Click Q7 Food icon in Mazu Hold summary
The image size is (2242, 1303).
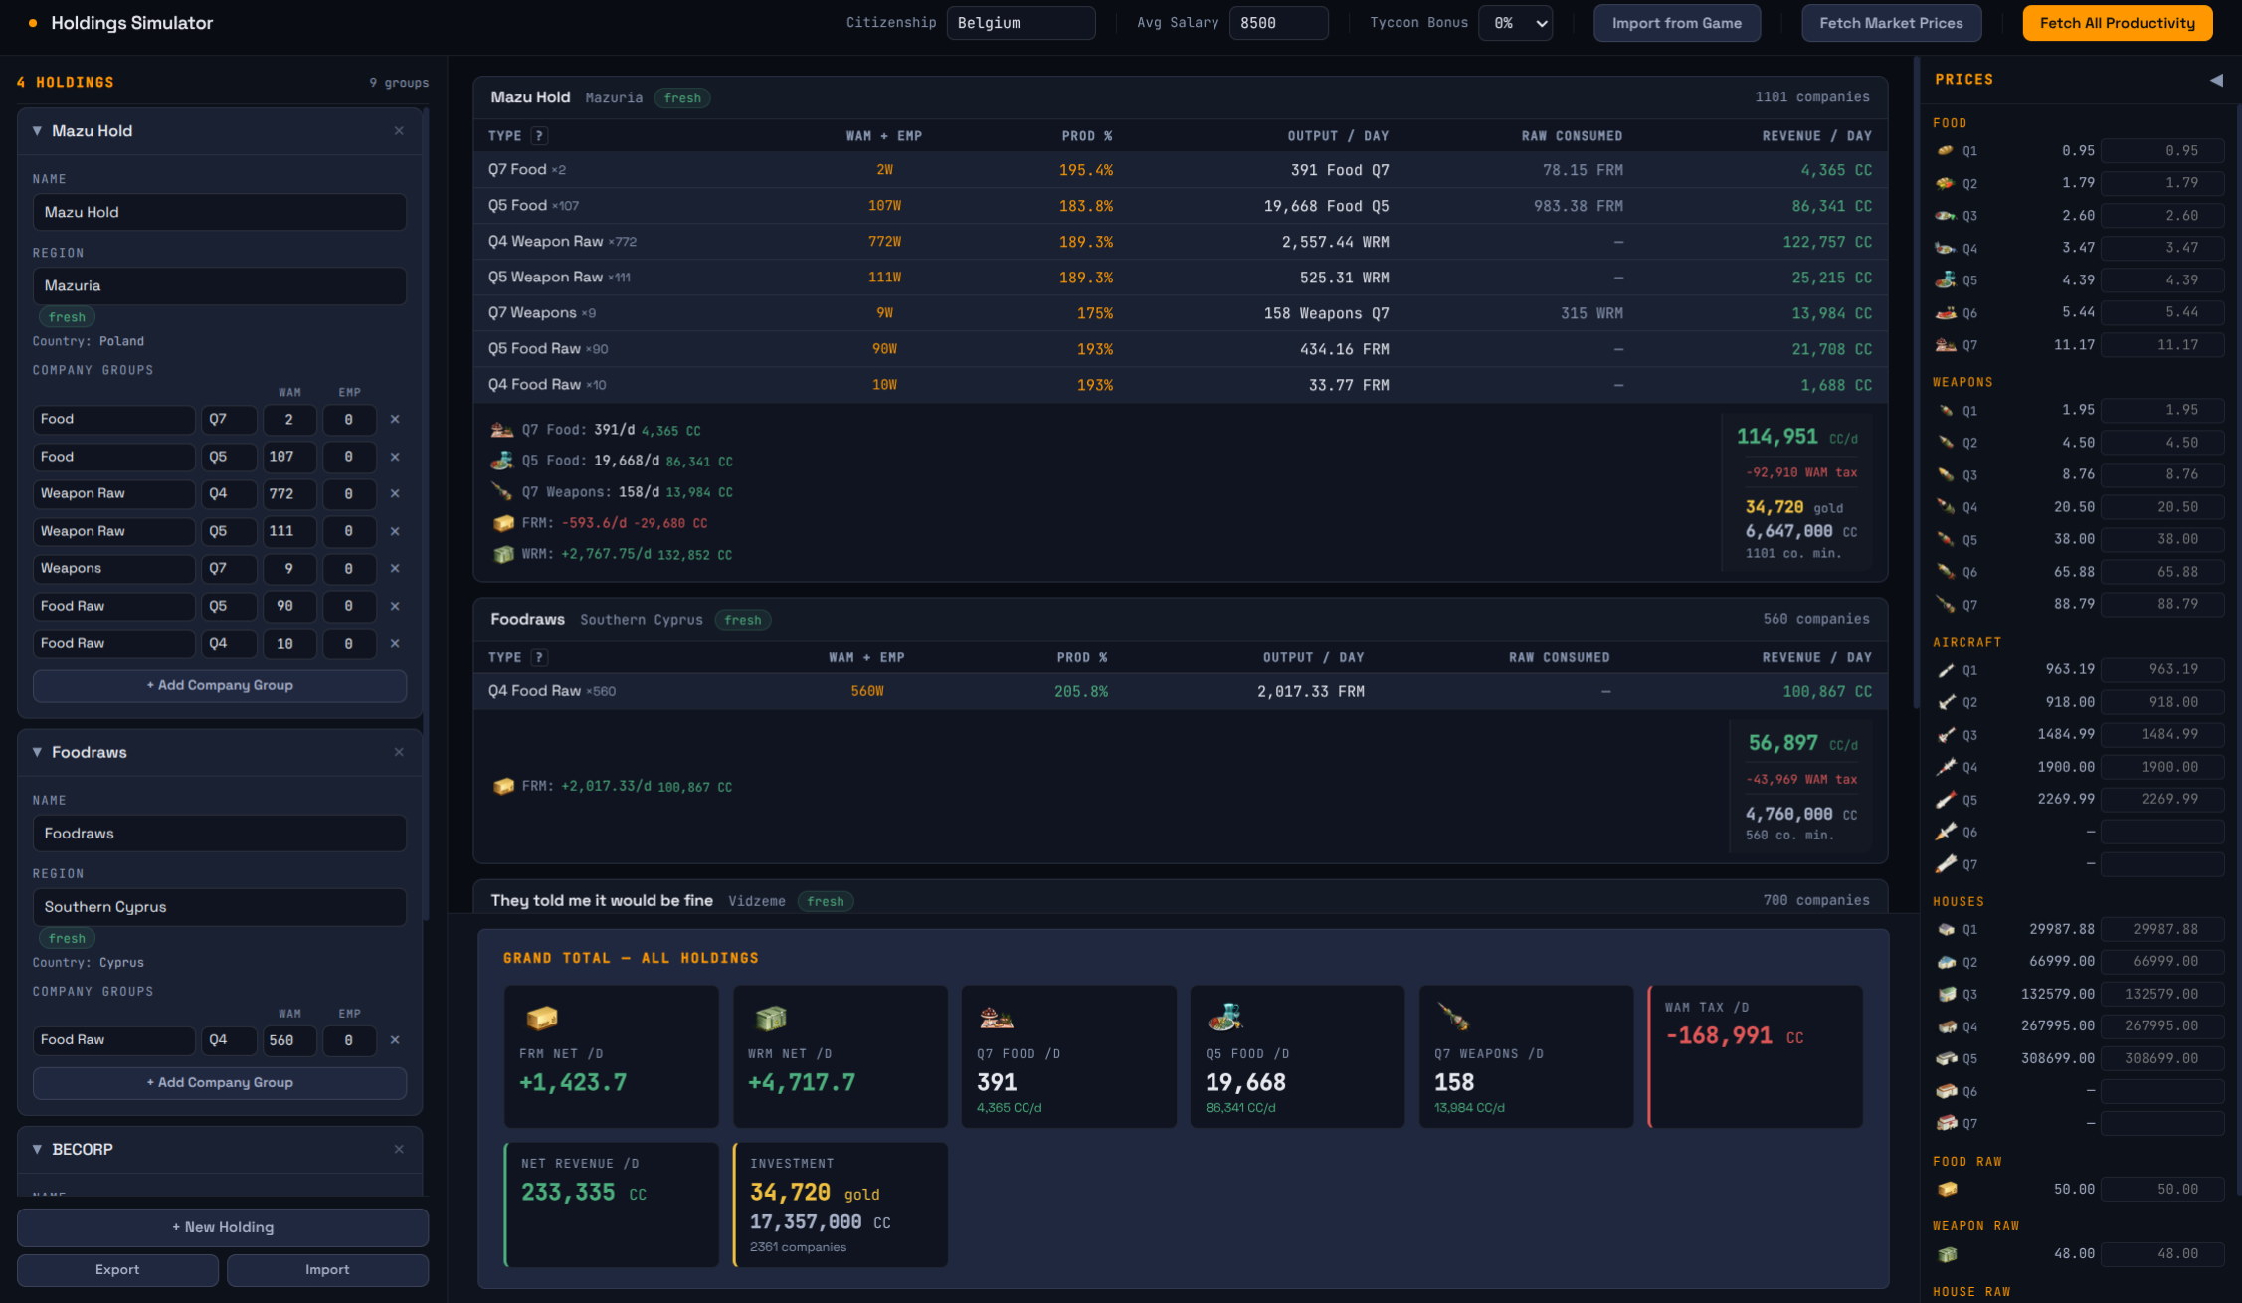coord(502,430)
